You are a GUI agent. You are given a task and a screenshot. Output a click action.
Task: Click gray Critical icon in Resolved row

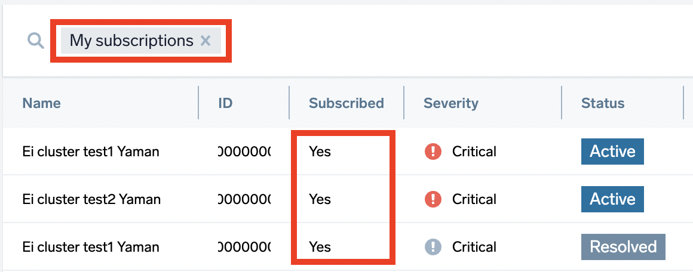click(433, 247)
